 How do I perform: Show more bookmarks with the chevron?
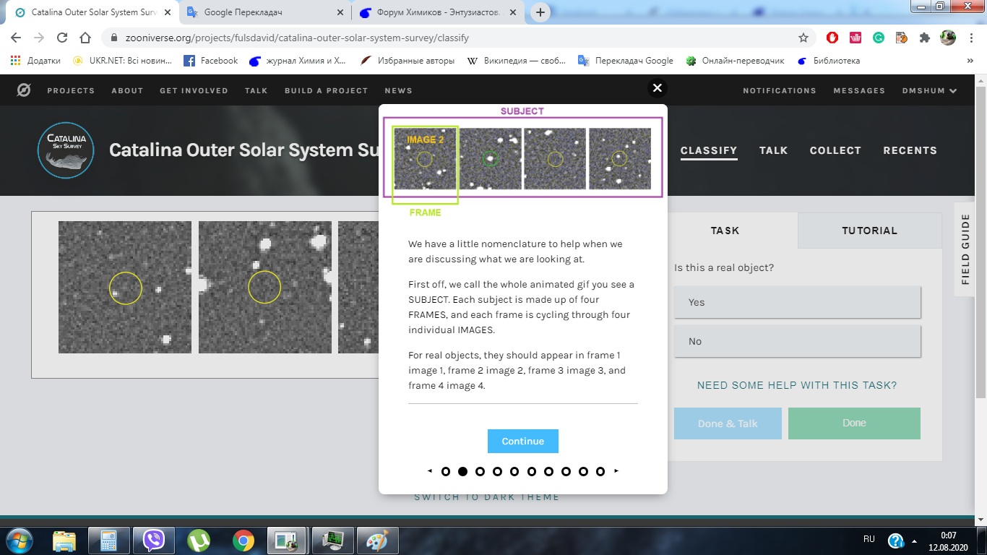click(970, 61)
